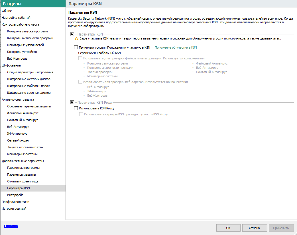Click 'Веб-Контроль' bullet in web-address list
The height and width of the screenshot is (235, 297).
[x=97, y=95]
